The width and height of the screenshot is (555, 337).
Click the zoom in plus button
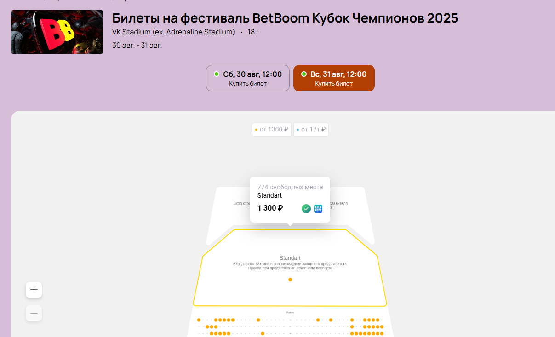pos(34,290)
